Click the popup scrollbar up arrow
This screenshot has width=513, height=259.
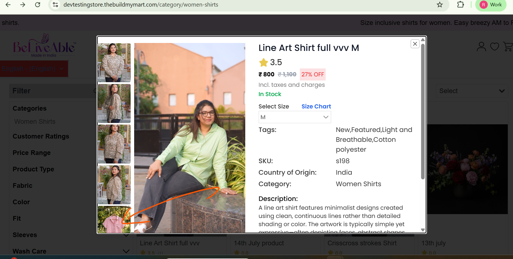(423, 40)
